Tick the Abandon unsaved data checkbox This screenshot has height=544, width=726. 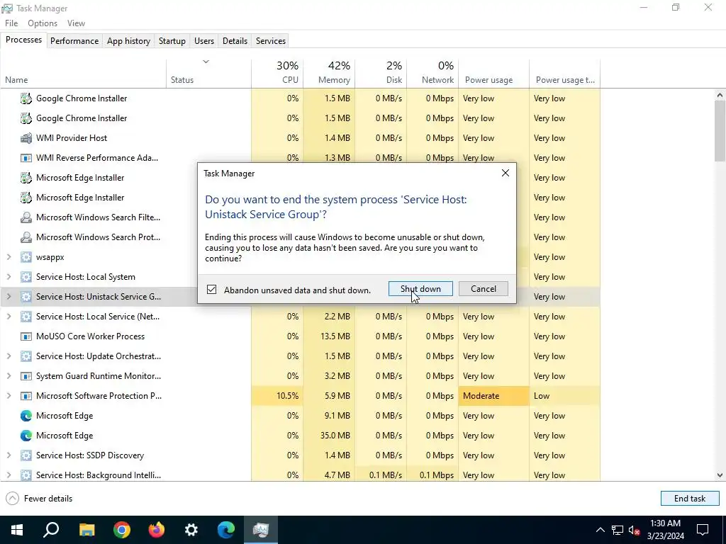tap(211, 290)
